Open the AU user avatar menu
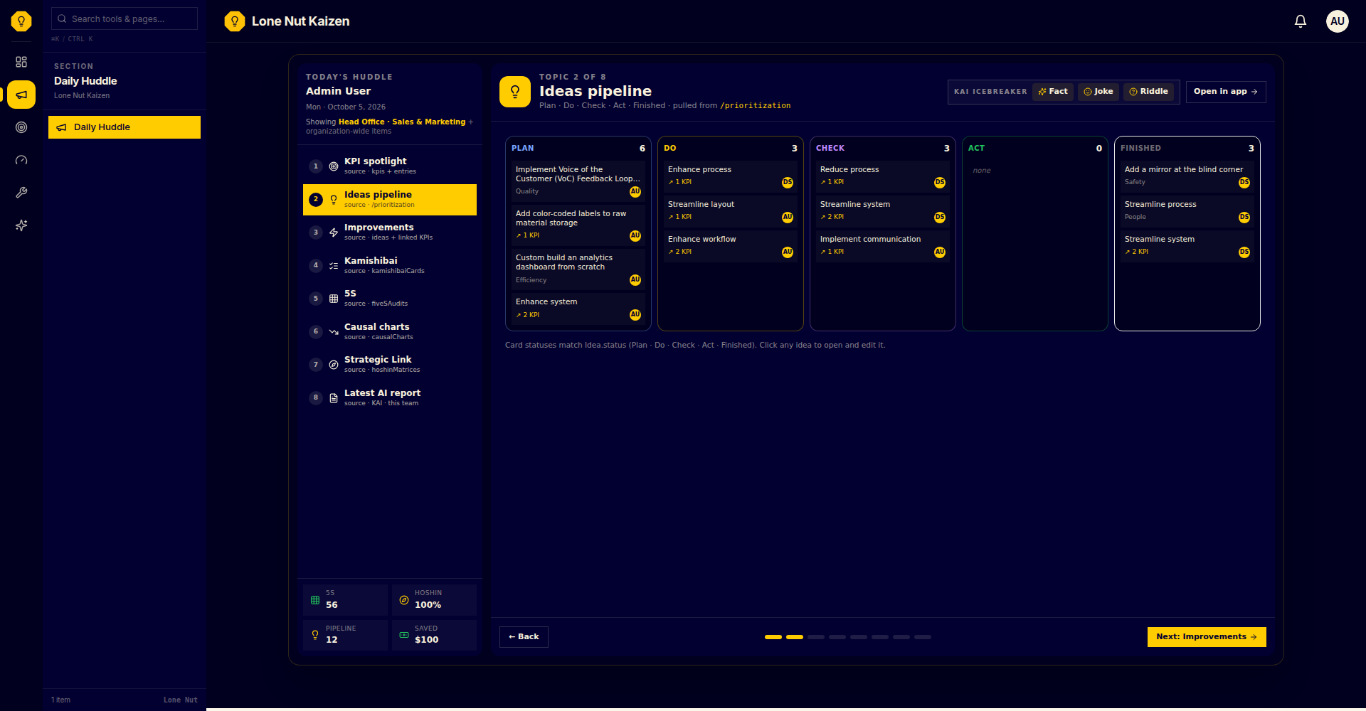 (1338, 21)
